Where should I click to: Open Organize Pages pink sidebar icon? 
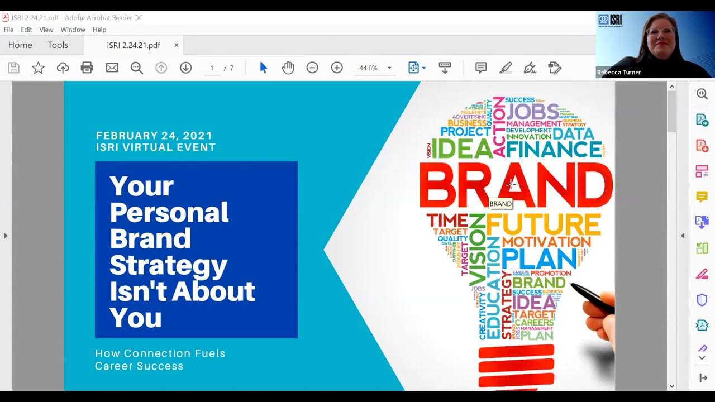click(702, 171)
